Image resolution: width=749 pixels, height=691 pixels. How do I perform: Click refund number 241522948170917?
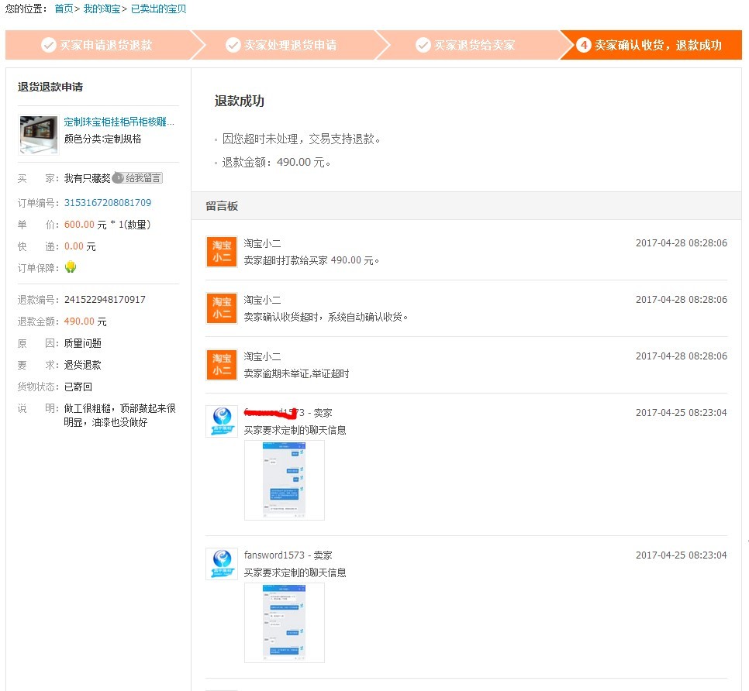pyautogui.click(x=105, y=299)
